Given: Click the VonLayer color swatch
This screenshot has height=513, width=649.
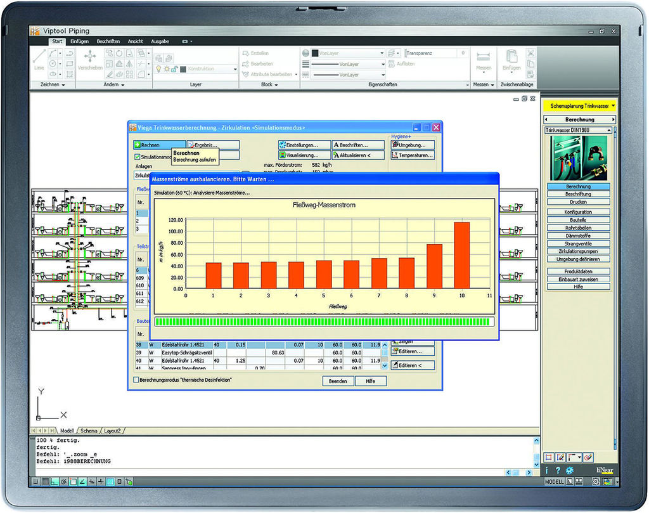Looking at the screenshot, I should coord(314,53).
